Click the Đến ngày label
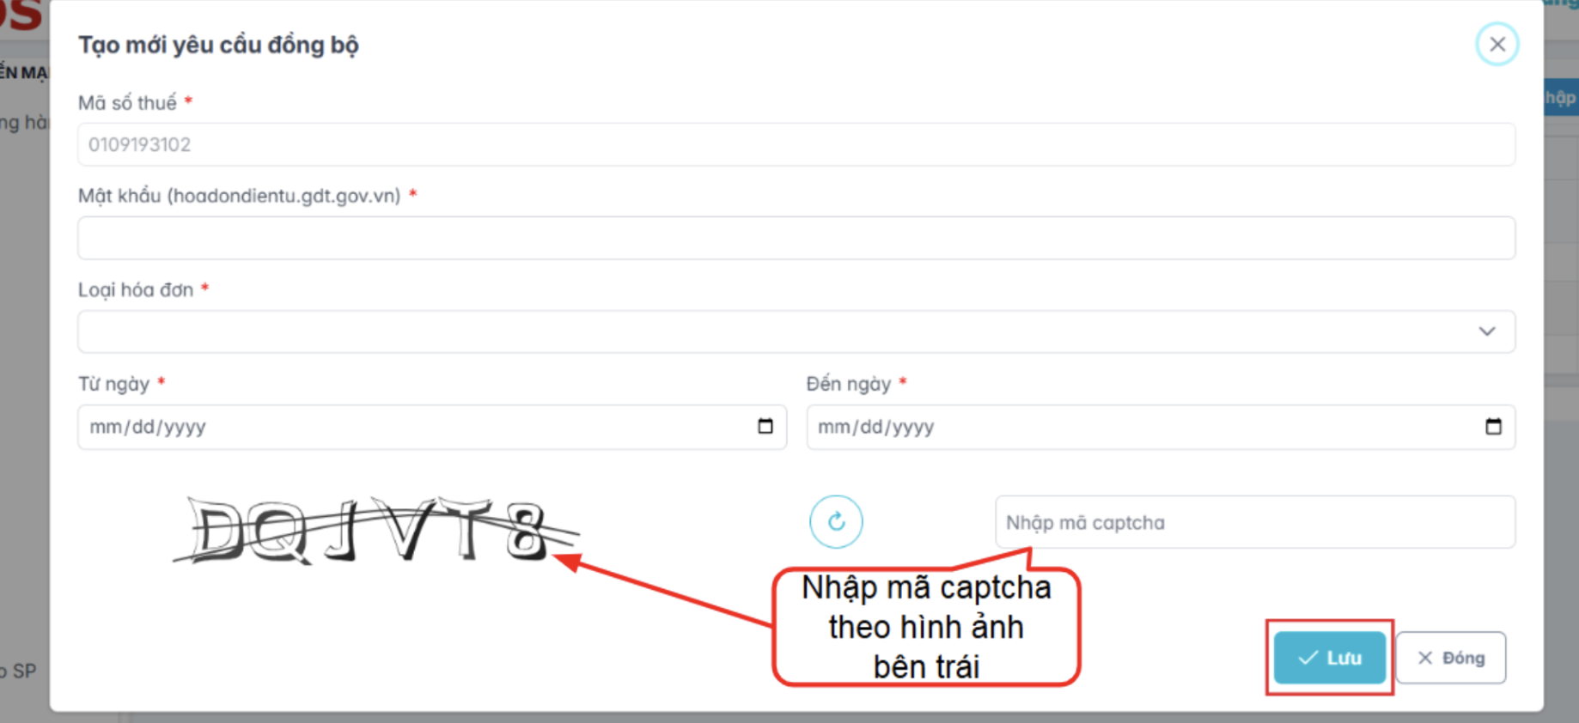The width and height of the screenshot is (1579, 723). pyautogui.click(x=848, y=384)
